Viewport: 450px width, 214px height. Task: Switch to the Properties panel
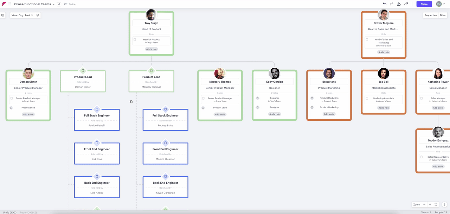pos(431,15)
